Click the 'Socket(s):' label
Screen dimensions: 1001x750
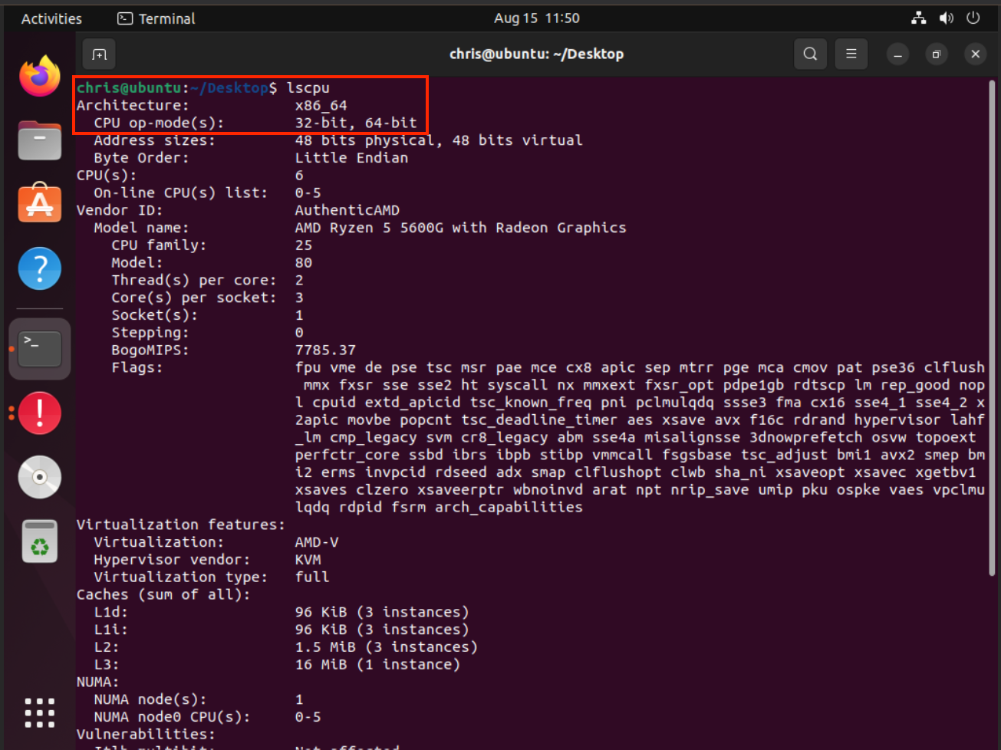tap(155, 315)
